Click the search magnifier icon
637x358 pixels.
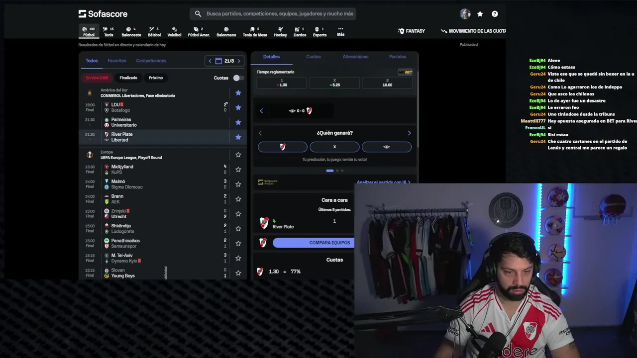tap(198, 14)
